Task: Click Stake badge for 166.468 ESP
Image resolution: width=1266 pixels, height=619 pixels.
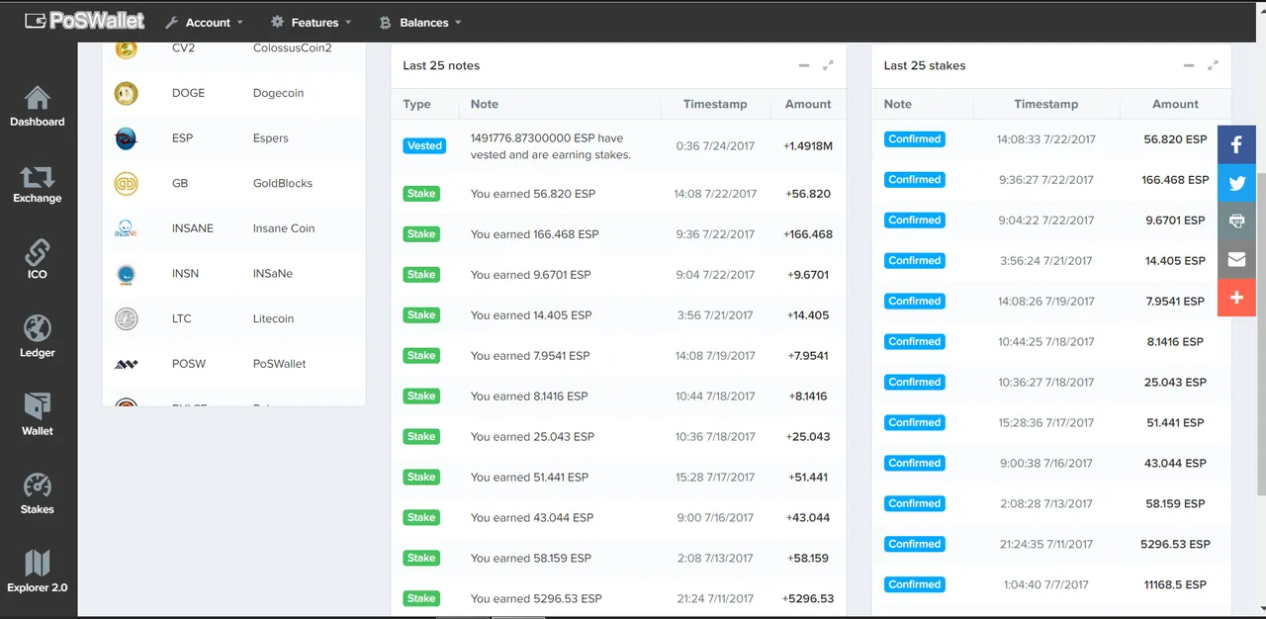Action: point(421,234)
